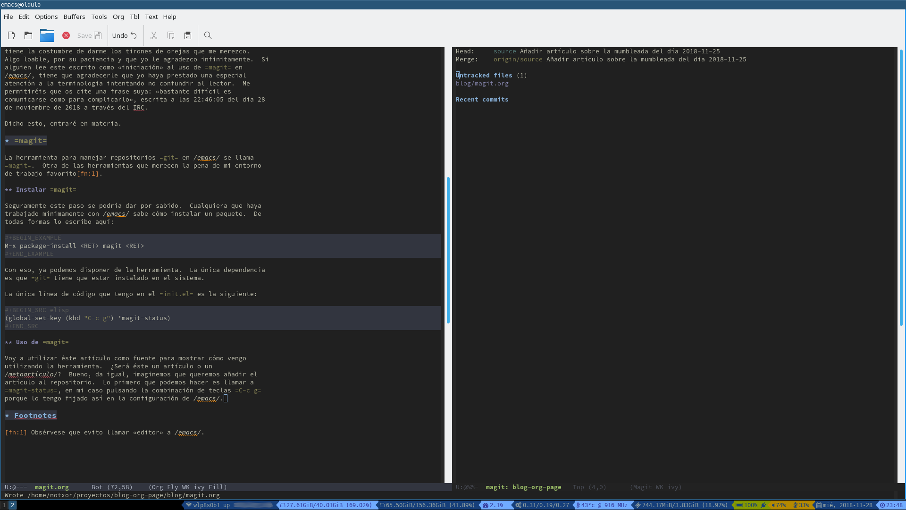Viewport: 906px width, 510px height.
Task: Open the File menu
Action: click(8, 17)
